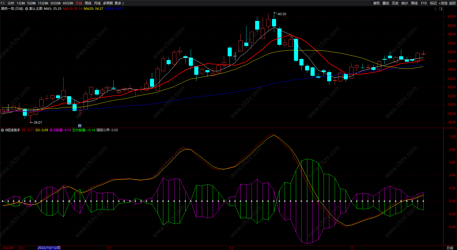Click the SK: 0.11 value
The height and width of the screenshot is (250, 457).
28,130
